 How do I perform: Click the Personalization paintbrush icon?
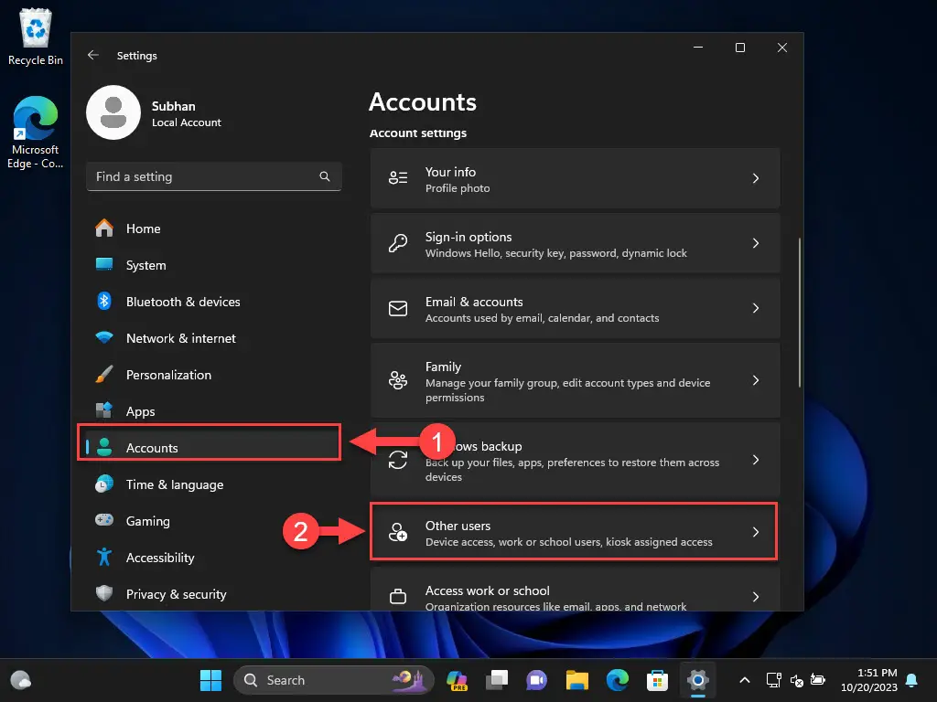[104, 374]
